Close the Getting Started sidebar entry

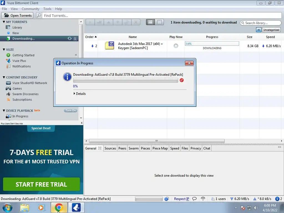click(76, 55)
